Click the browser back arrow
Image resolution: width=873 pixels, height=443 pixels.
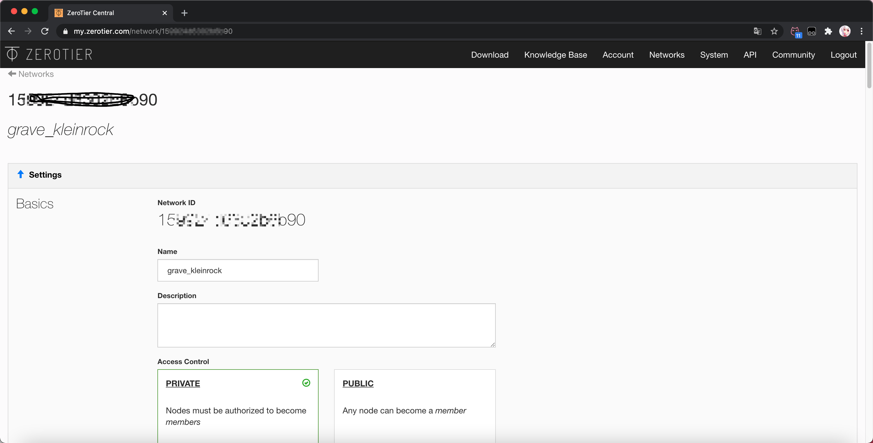click(x=11, y=31)
